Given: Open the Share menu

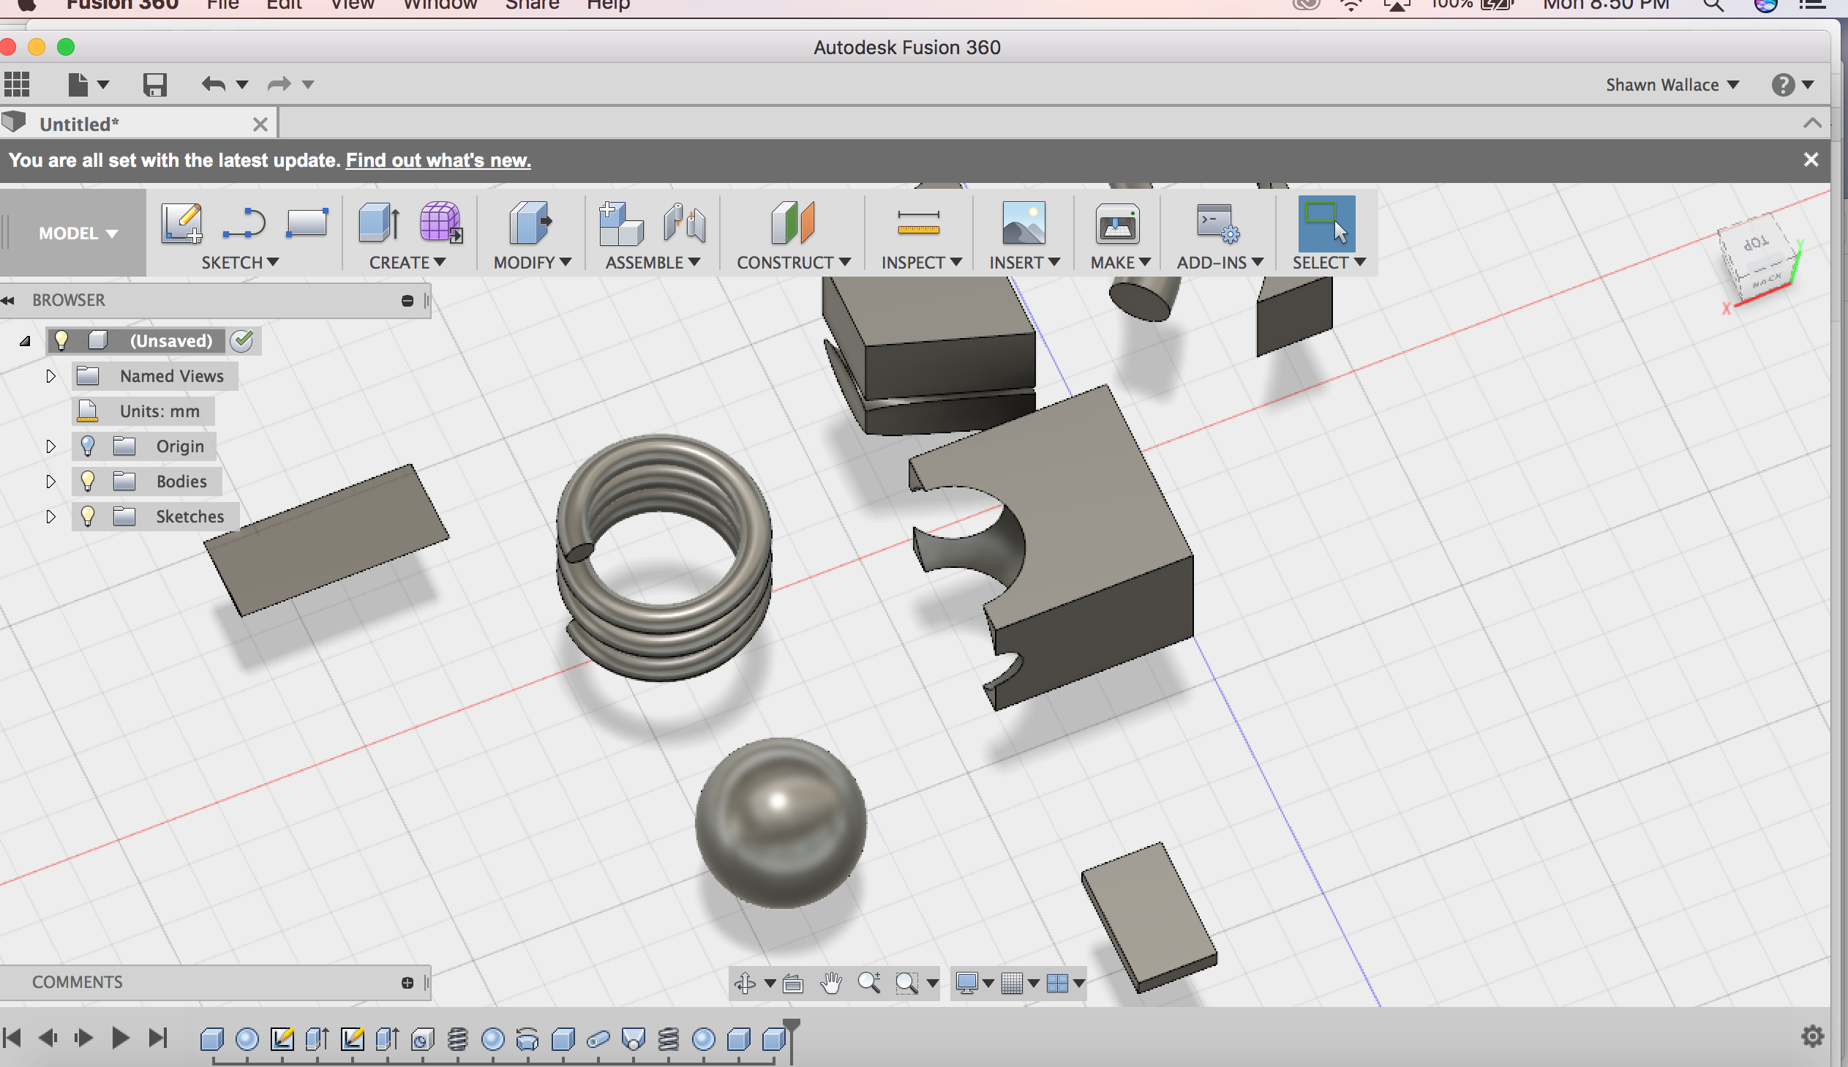Looking at the screenshot, I should (x=532, y=5).
